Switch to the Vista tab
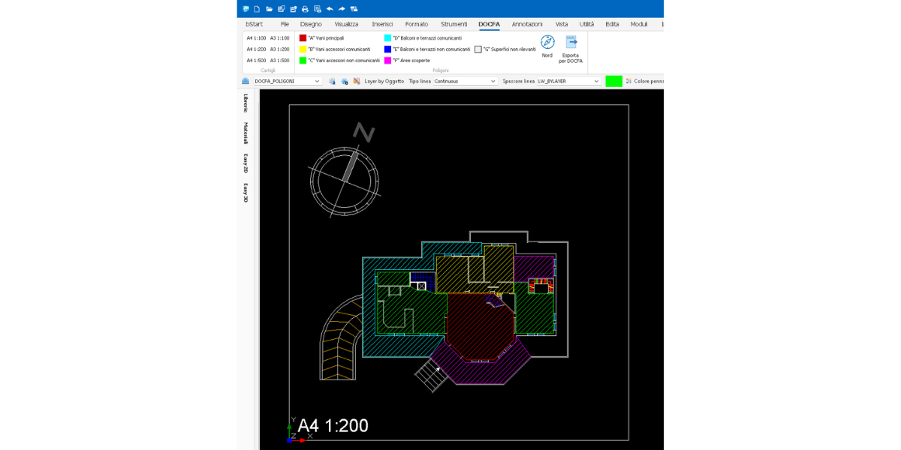 pyautogui.click(x=562, y=24)
